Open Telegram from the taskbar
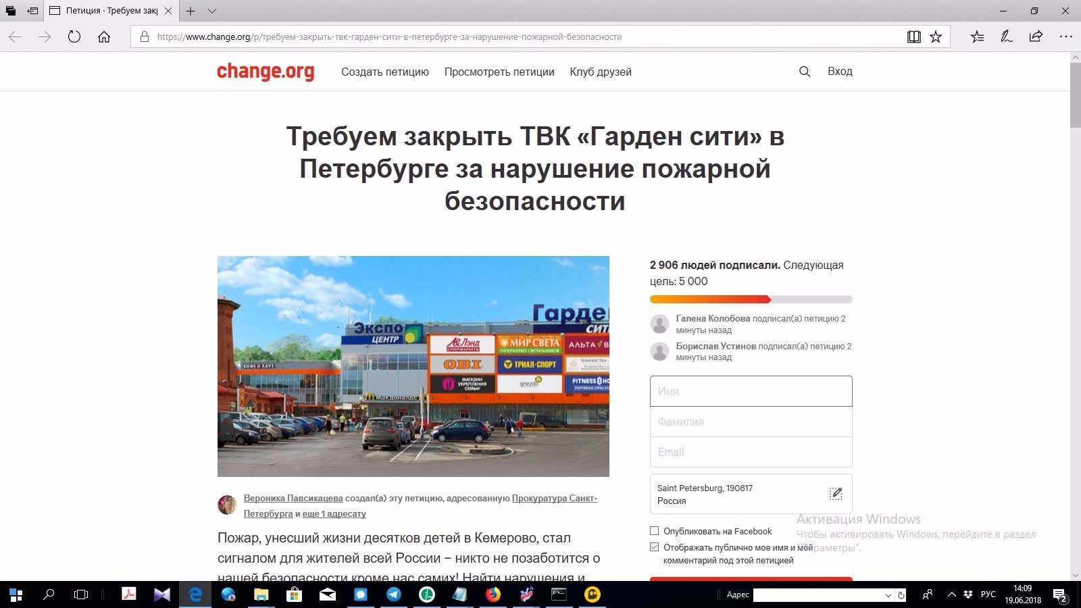Screen dimensions: 1081x608 coord(393,594)
